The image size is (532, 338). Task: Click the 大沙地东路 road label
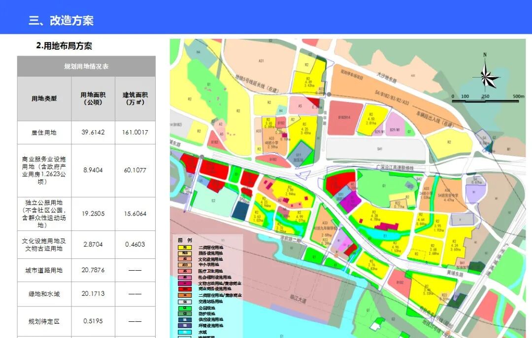click(386, 78)
